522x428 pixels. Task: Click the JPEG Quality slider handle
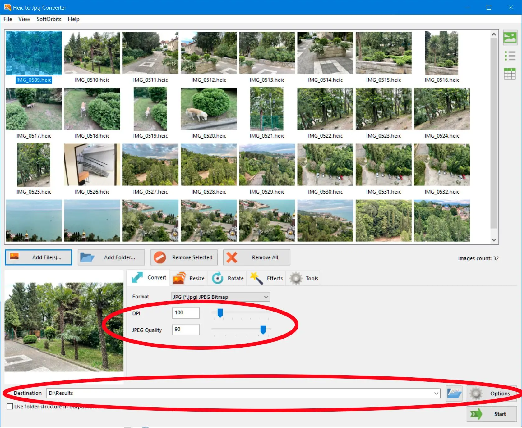pos(263,330)
